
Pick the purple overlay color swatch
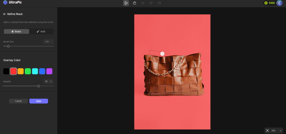(49, 71)
